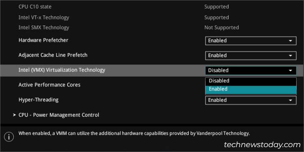Screen dimensions: 304x152
Task: Open the Hardware Prefetcher dropdown
Action: 251,41
